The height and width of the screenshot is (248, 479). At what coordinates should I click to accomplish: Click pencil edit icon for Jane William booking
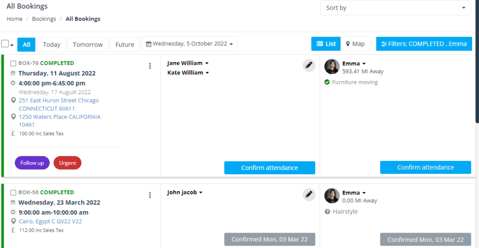[309, 65]
